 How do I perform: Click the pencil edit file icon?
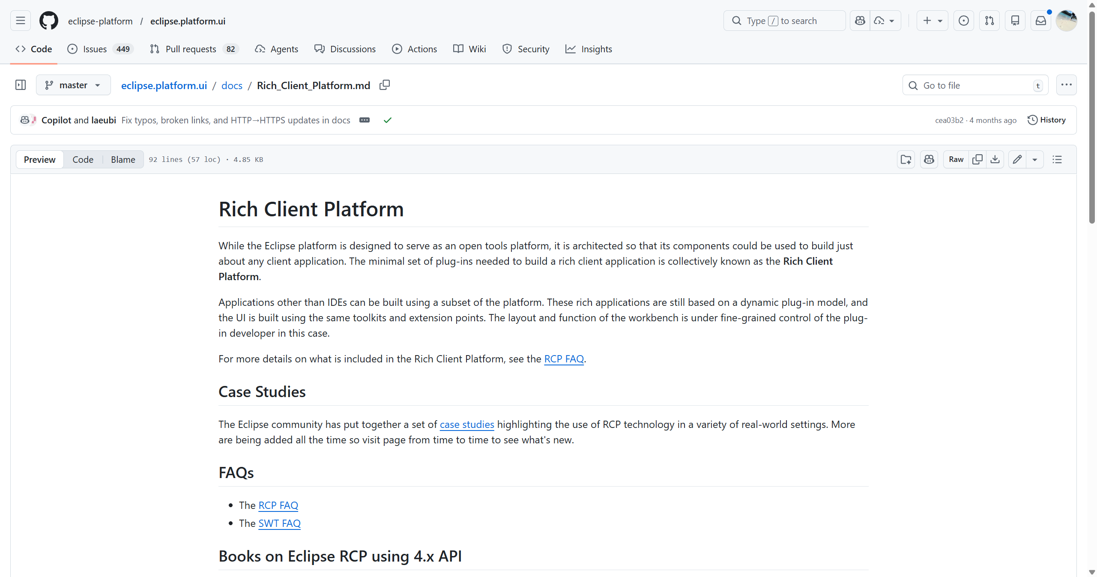pyautogui.click(x=1017, y=159)
